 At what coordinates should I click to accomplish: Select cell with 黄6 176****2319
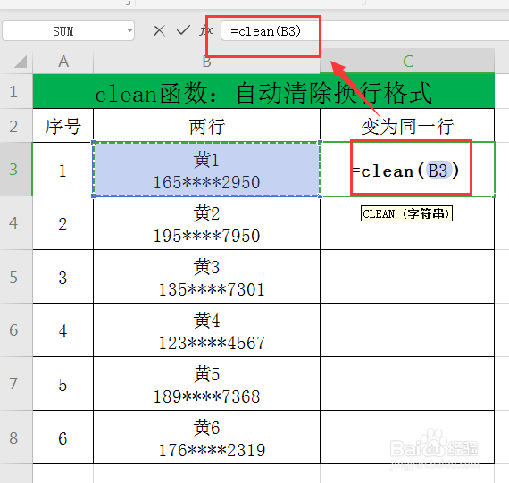coord(206,437)
